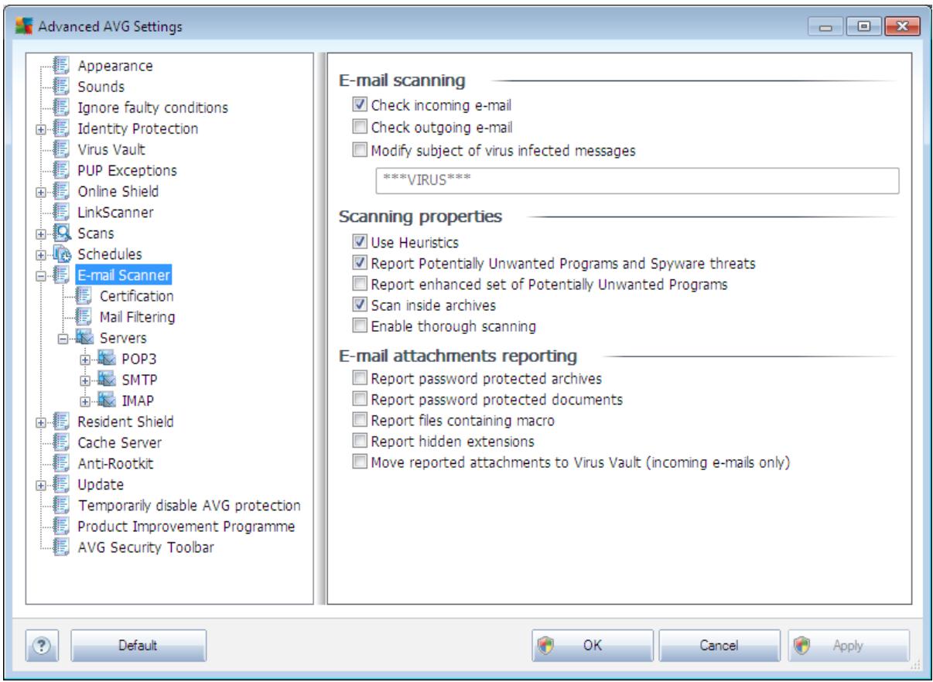Click the Default button
This screenshot has height=682, width=933.
138,644
